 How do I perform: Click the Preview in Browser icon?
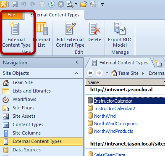[70, 4]
